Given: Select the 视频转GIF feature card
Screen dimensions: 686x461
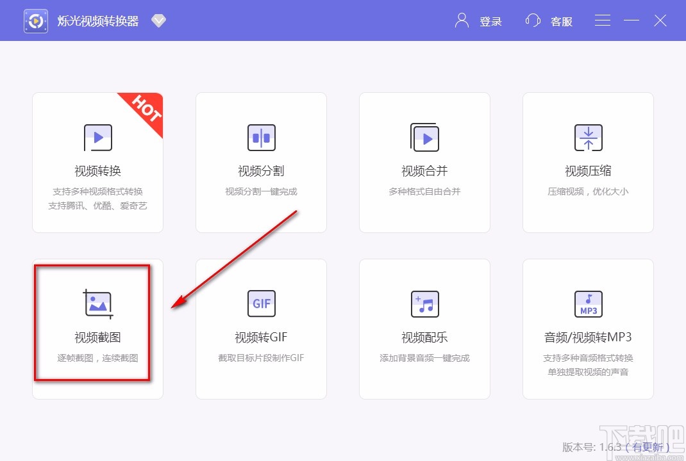Looking at the screenshot, I should coord(261,328).
